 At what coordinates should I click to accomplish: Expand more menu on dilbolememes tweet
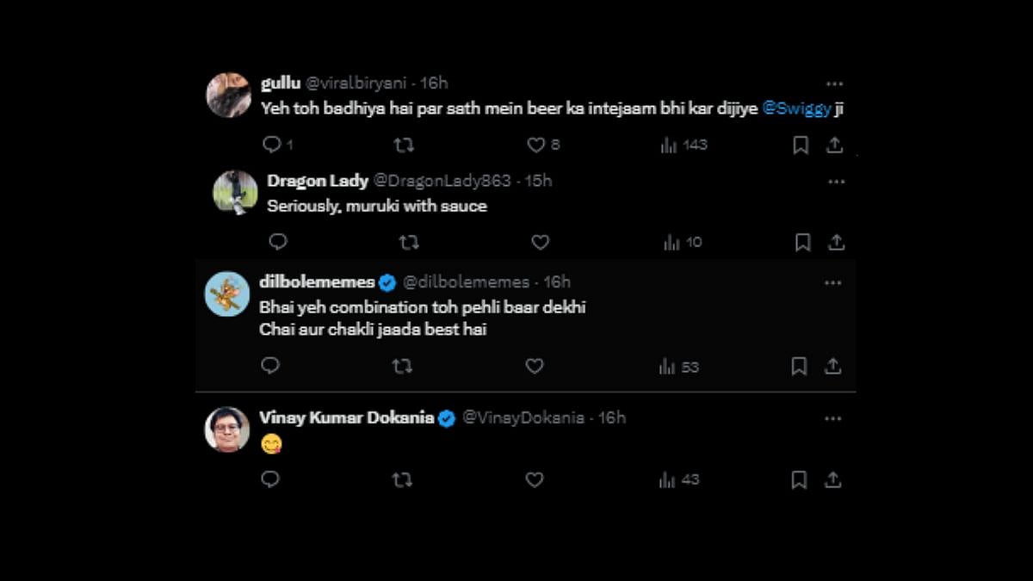(x=832, y=282)
